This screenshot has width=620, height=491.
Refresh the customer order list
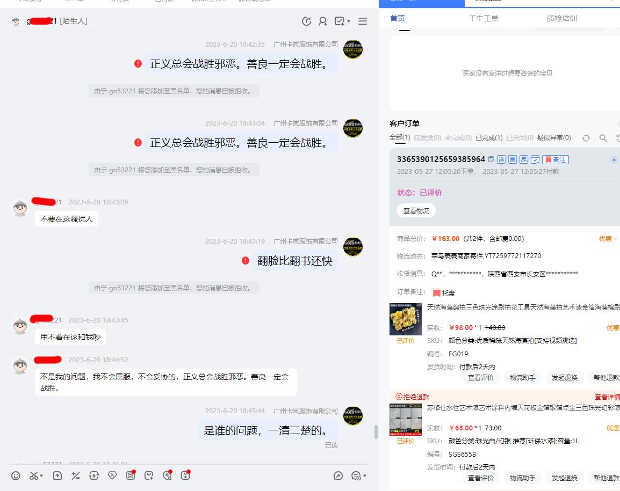point(586,138)
